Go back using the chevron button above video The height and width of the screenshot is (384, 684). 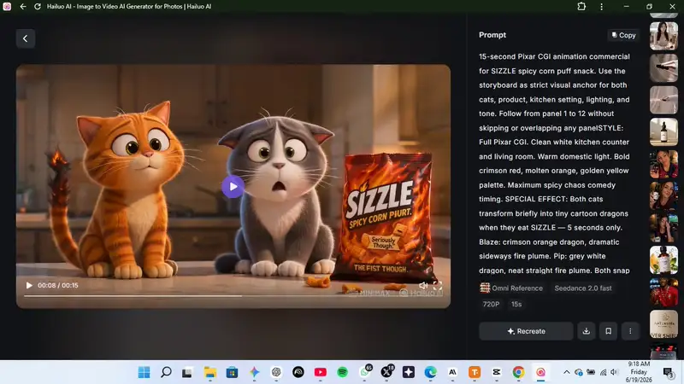tap(26, 38)
